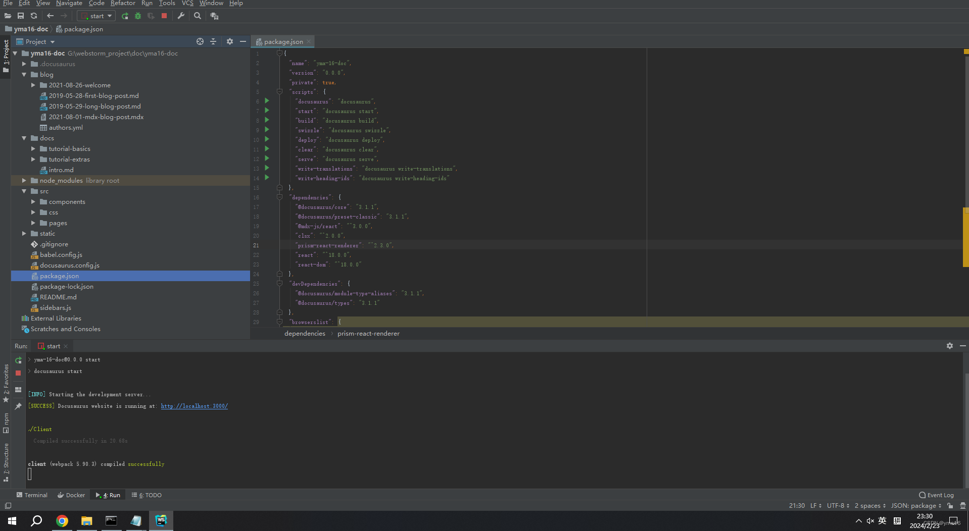Select sidebars.js file
The width and height of the screenshot is (969, 531).
[56, 308]
